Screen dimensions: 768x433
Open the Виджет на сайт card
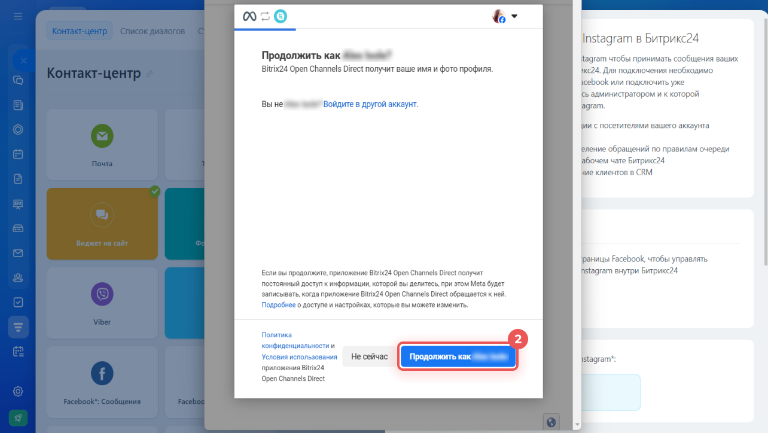point(102,224)
